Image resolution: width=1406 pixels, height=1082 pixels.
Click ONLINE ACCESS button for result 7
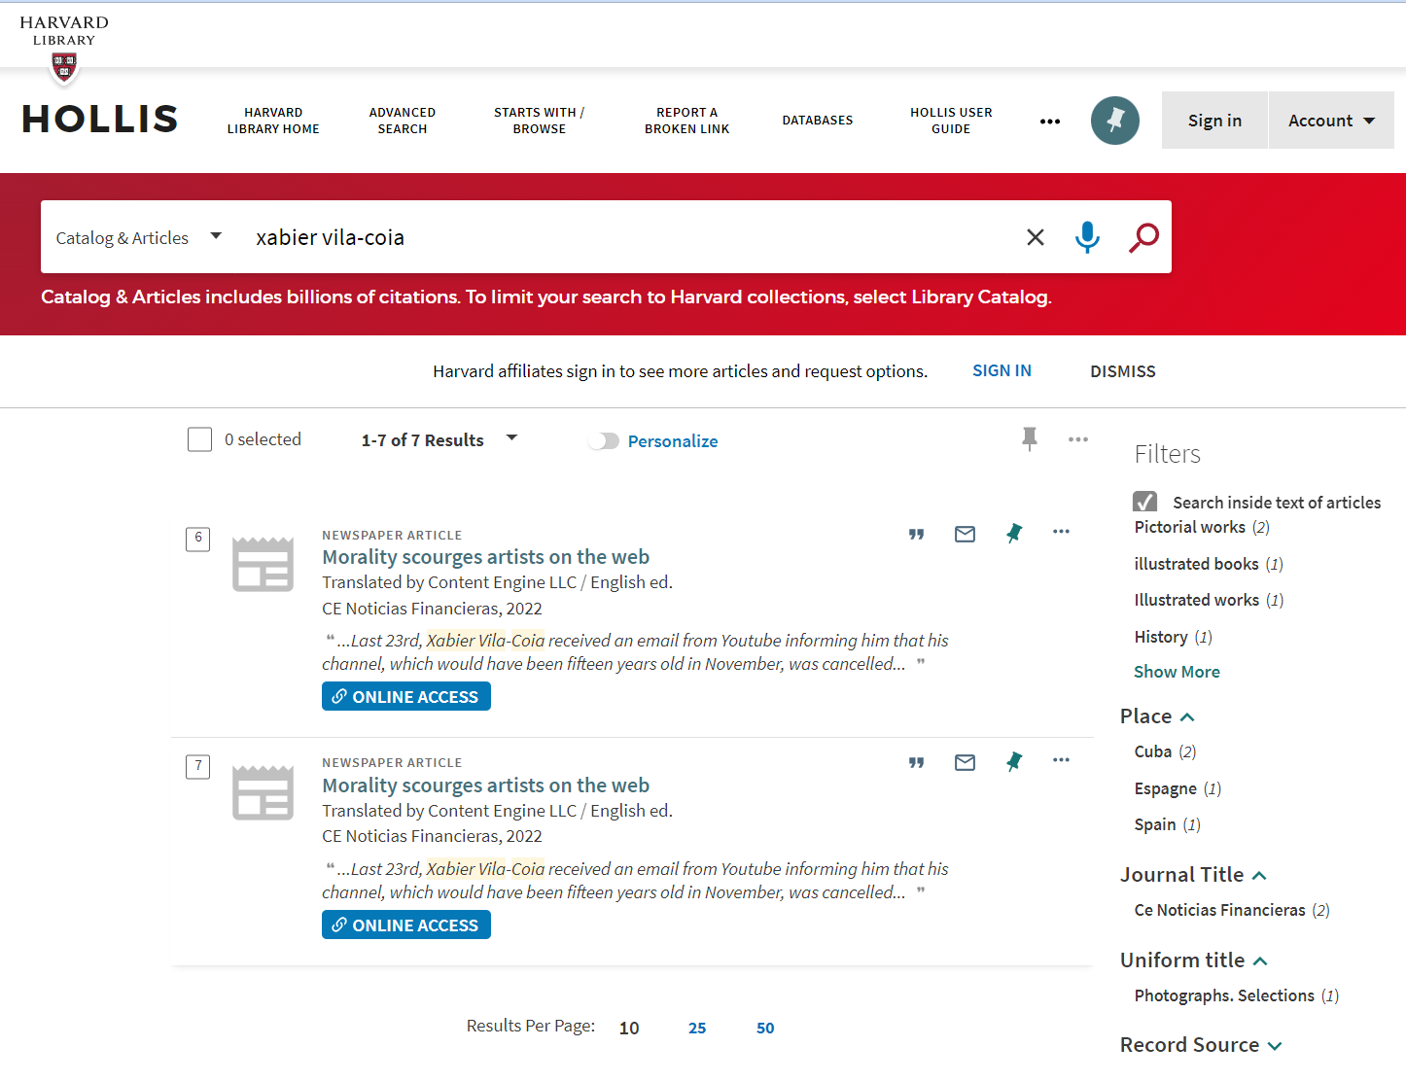[406, 925]
